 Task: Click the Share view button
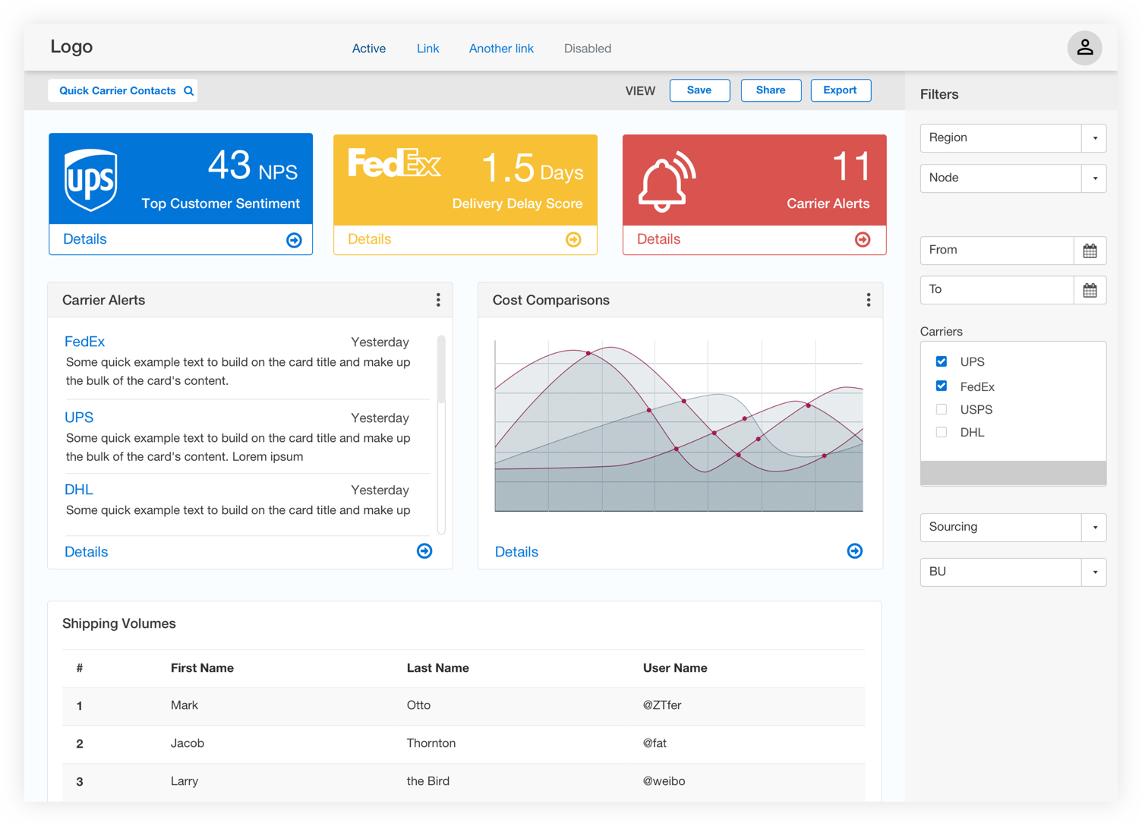[x=771, y=90]
